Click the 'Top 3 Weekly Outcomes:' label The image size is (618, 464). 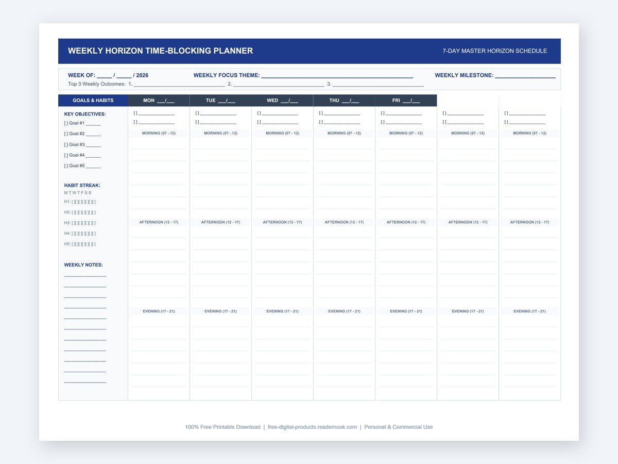(97, 84)
